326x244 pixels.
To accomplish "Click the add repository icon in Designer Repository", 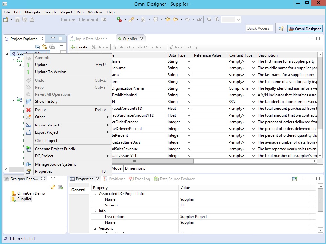I will pos(60,187).
